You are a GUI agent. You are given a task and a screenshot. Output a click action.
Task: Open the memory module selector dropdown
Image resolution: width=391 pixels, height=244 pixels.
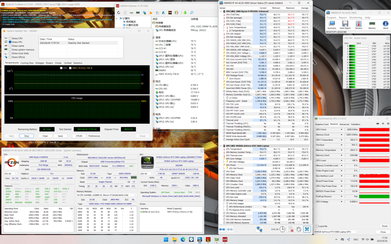[107, 195]
